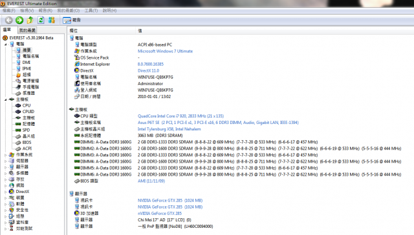
Task: Click the grey Back arrow toolbar button
Action: click(8, 20)
